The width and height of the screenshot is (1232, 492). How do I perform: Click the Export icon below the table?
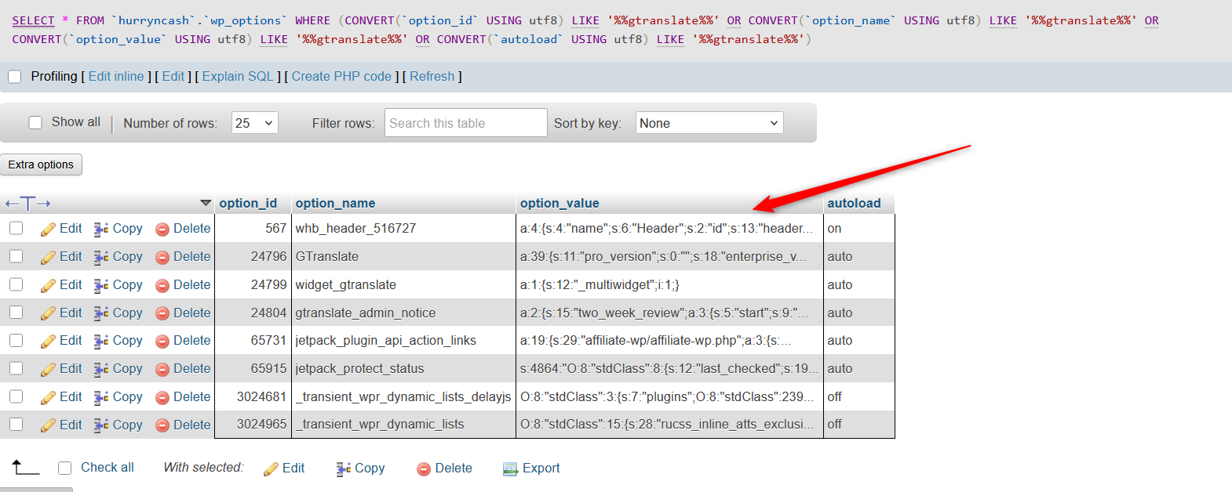510,468
